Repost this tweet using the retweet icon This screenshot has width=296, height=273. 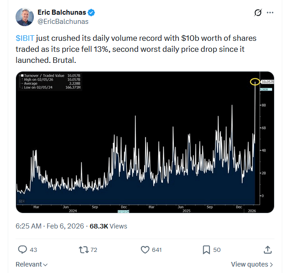pos(84,250)
